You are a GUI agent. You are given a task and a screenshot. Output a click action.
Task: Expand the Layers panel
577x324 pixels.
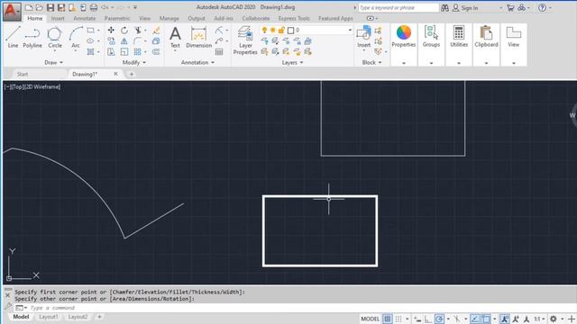click(292, 62)
